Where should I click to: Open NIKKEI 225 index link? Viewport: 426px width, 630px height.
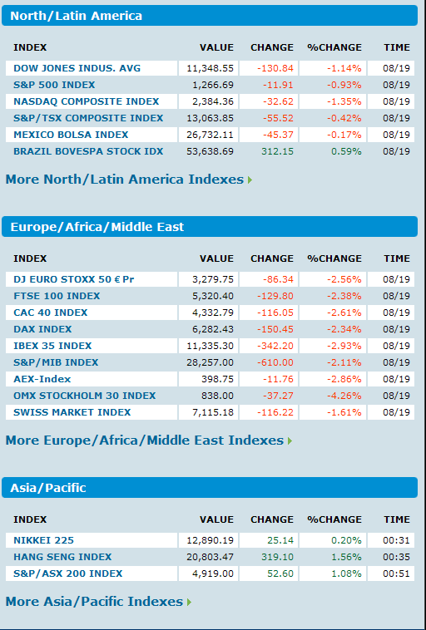tap(44, 540)
